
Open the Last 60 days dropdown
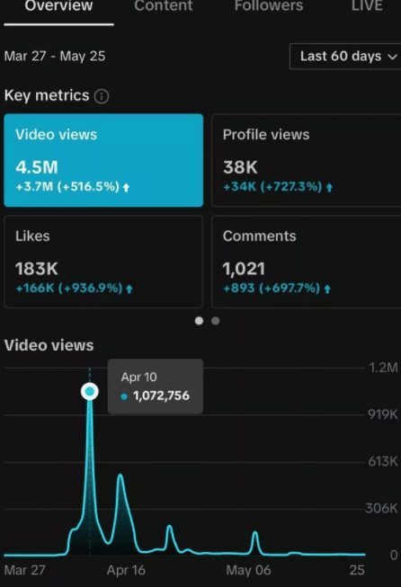(345, 57)
